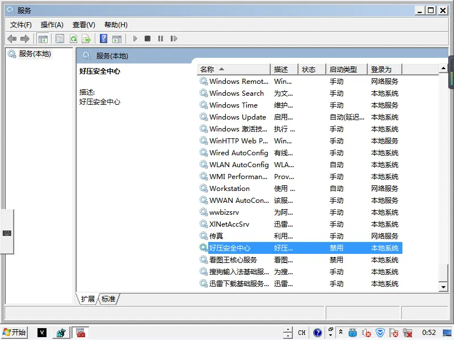Viewport: 454px width, 340px height.
Task: Select the Windows Remot... service row
Action: [300, 82]
